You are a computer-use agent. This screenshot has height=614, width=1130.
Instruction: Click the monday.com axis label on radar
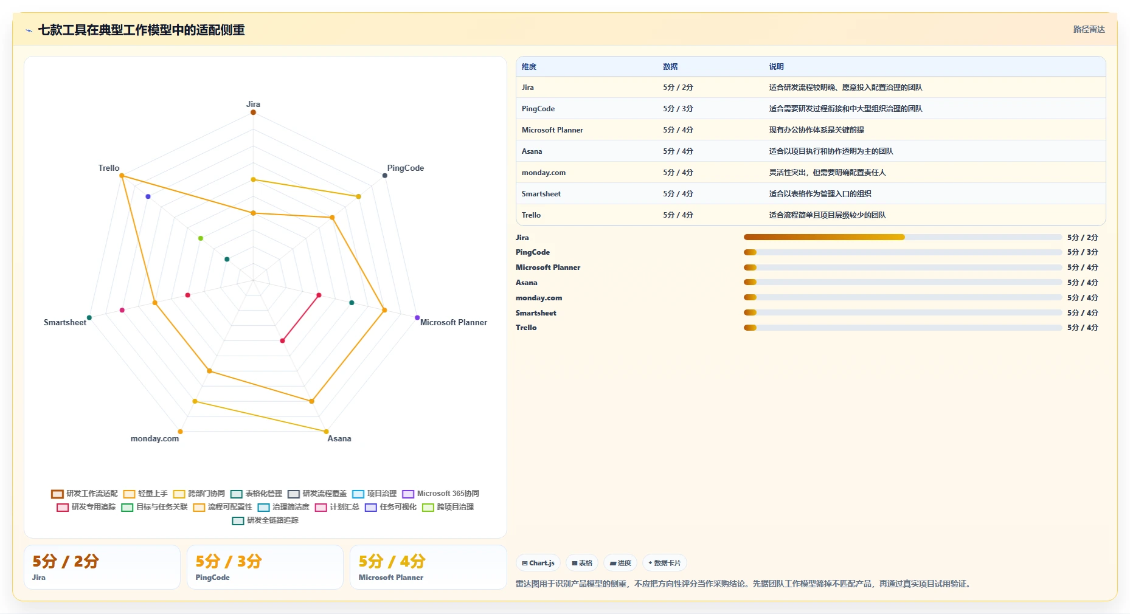(154, 438)
